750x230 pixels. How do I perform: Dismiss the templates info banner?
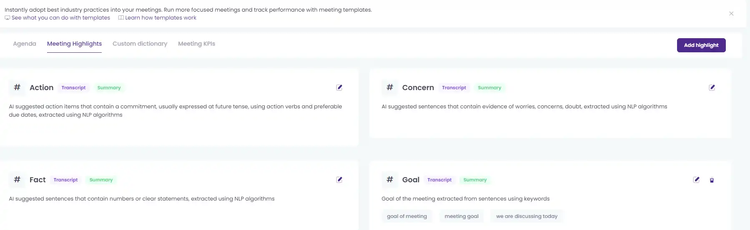731,14
